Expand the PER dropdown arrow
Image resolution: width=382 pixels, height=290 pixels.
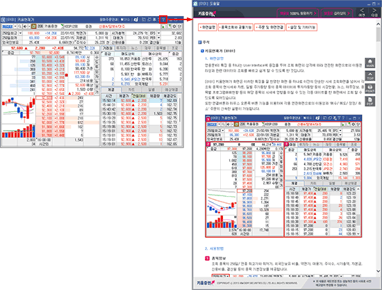point(159,38)
